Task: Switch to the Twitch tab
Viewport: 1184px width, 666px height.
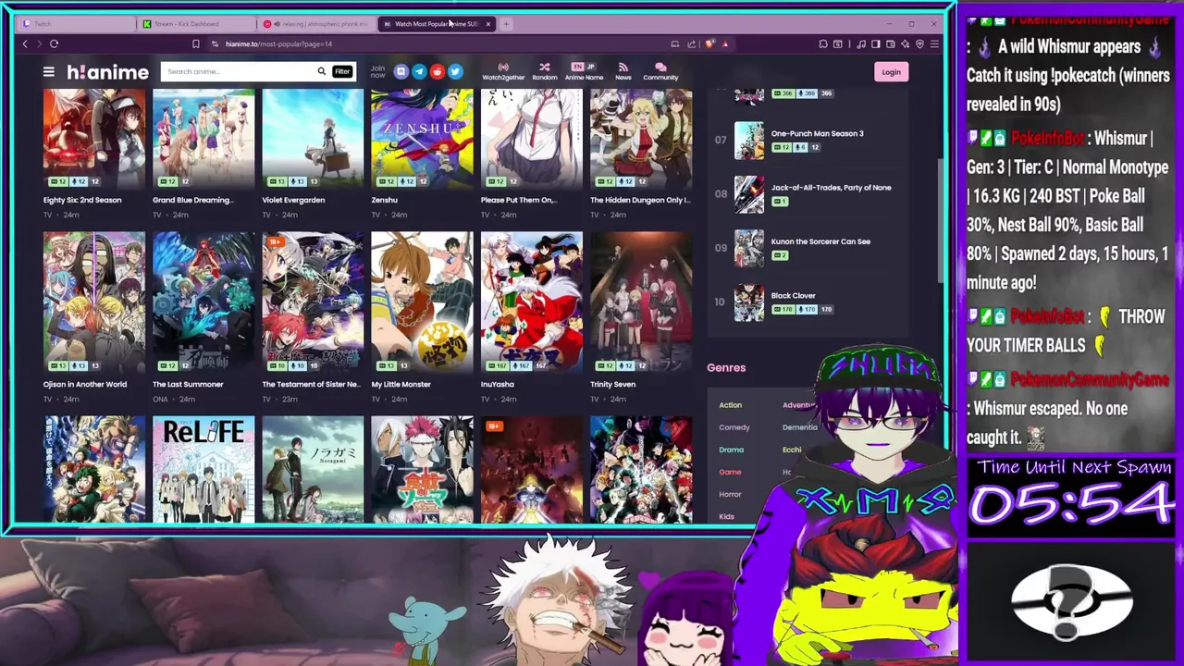Action: pos(74,23)
